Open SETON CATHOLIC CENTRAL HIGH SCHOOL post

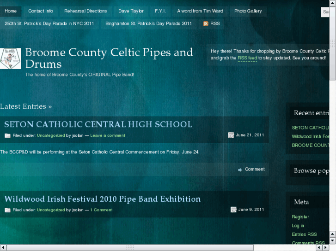(x=98, y=124)
